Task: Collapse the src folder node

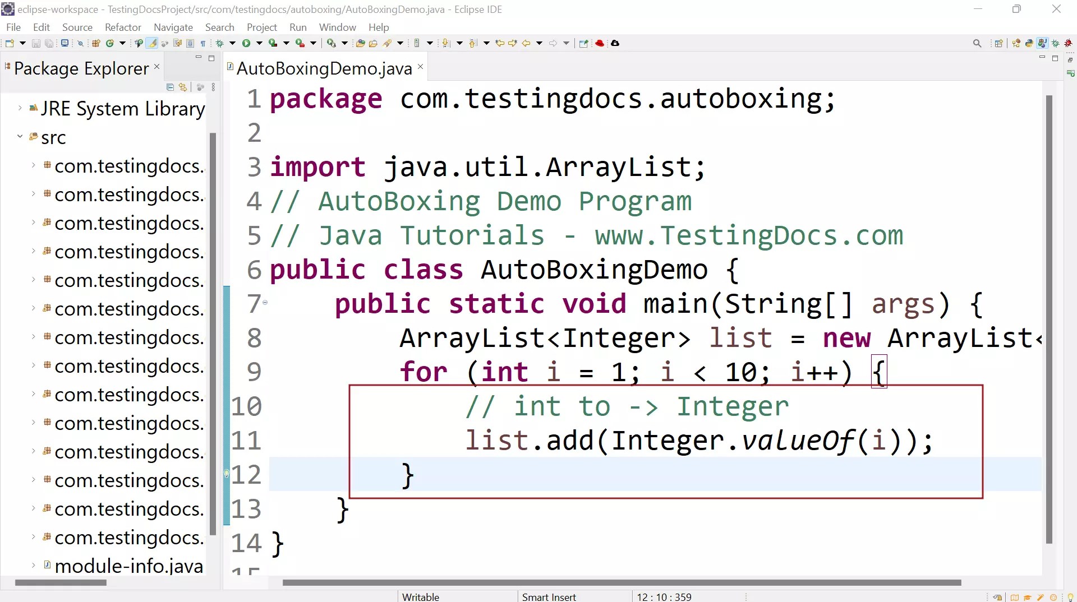Action: [x=20, y=137]
